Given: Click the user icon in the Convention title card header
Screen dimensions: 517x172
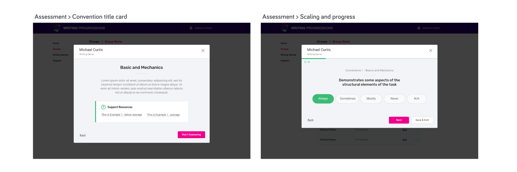Looking at the screenshot, I should point(191,28).
